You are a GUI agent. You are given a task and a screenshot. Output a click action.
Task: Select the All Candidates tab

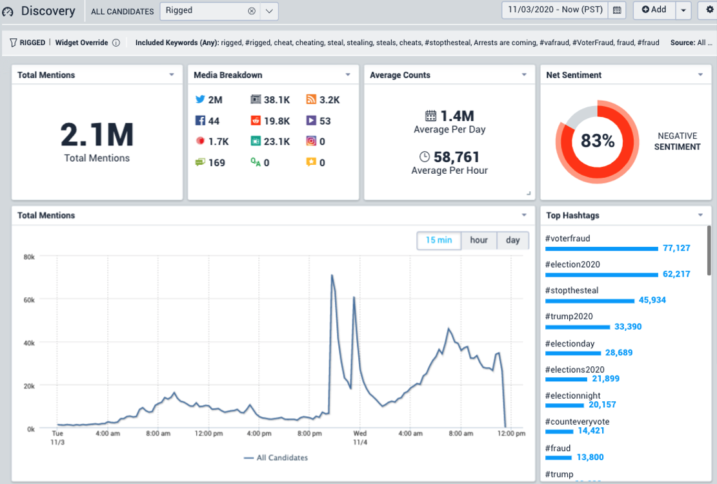[x=122, y=11]
